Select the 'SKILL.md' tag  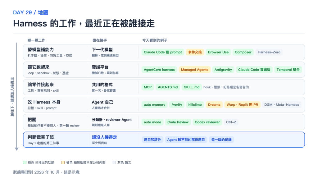[192, 87]
